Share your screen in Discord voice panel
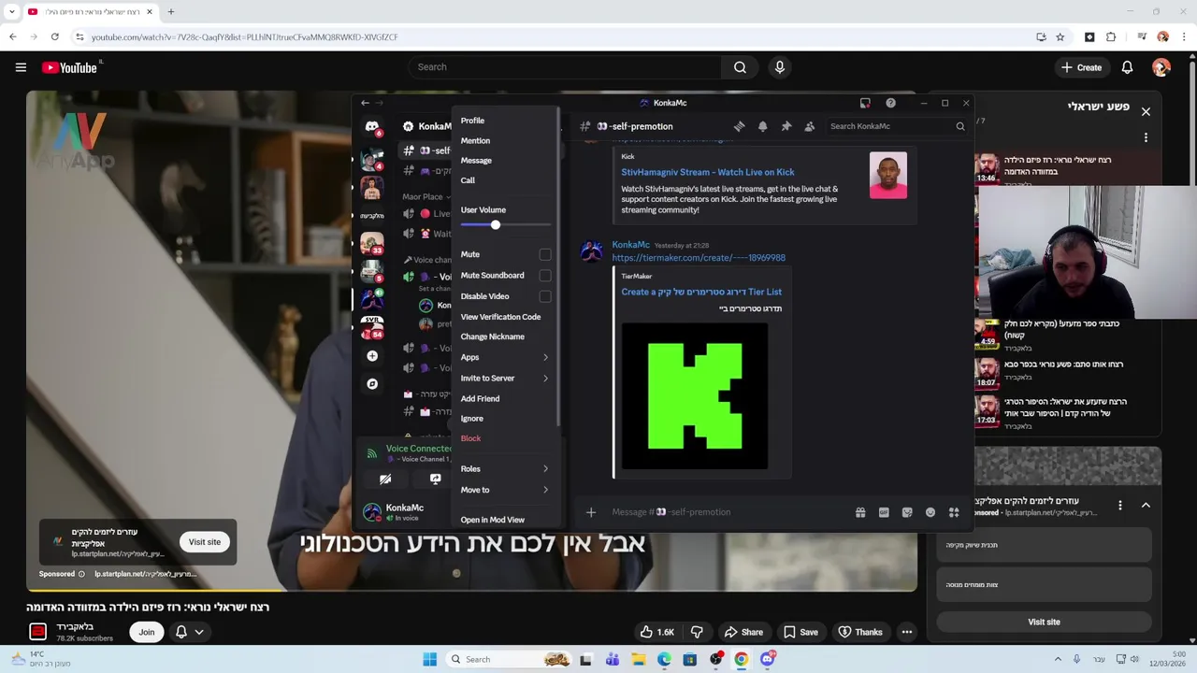Viewport: 1197px width, 673px height. [435, 479]
